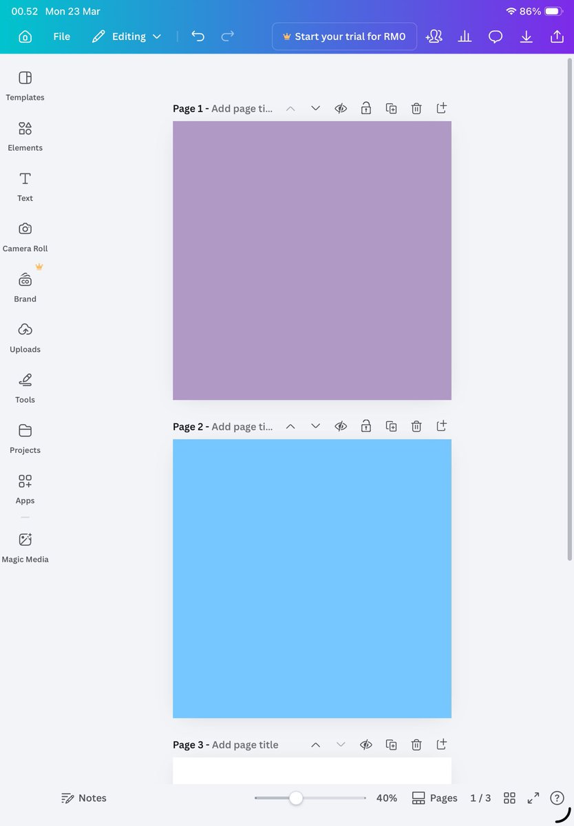
Task: Select the purple Page 1 canvas
Action: [312, 260]
